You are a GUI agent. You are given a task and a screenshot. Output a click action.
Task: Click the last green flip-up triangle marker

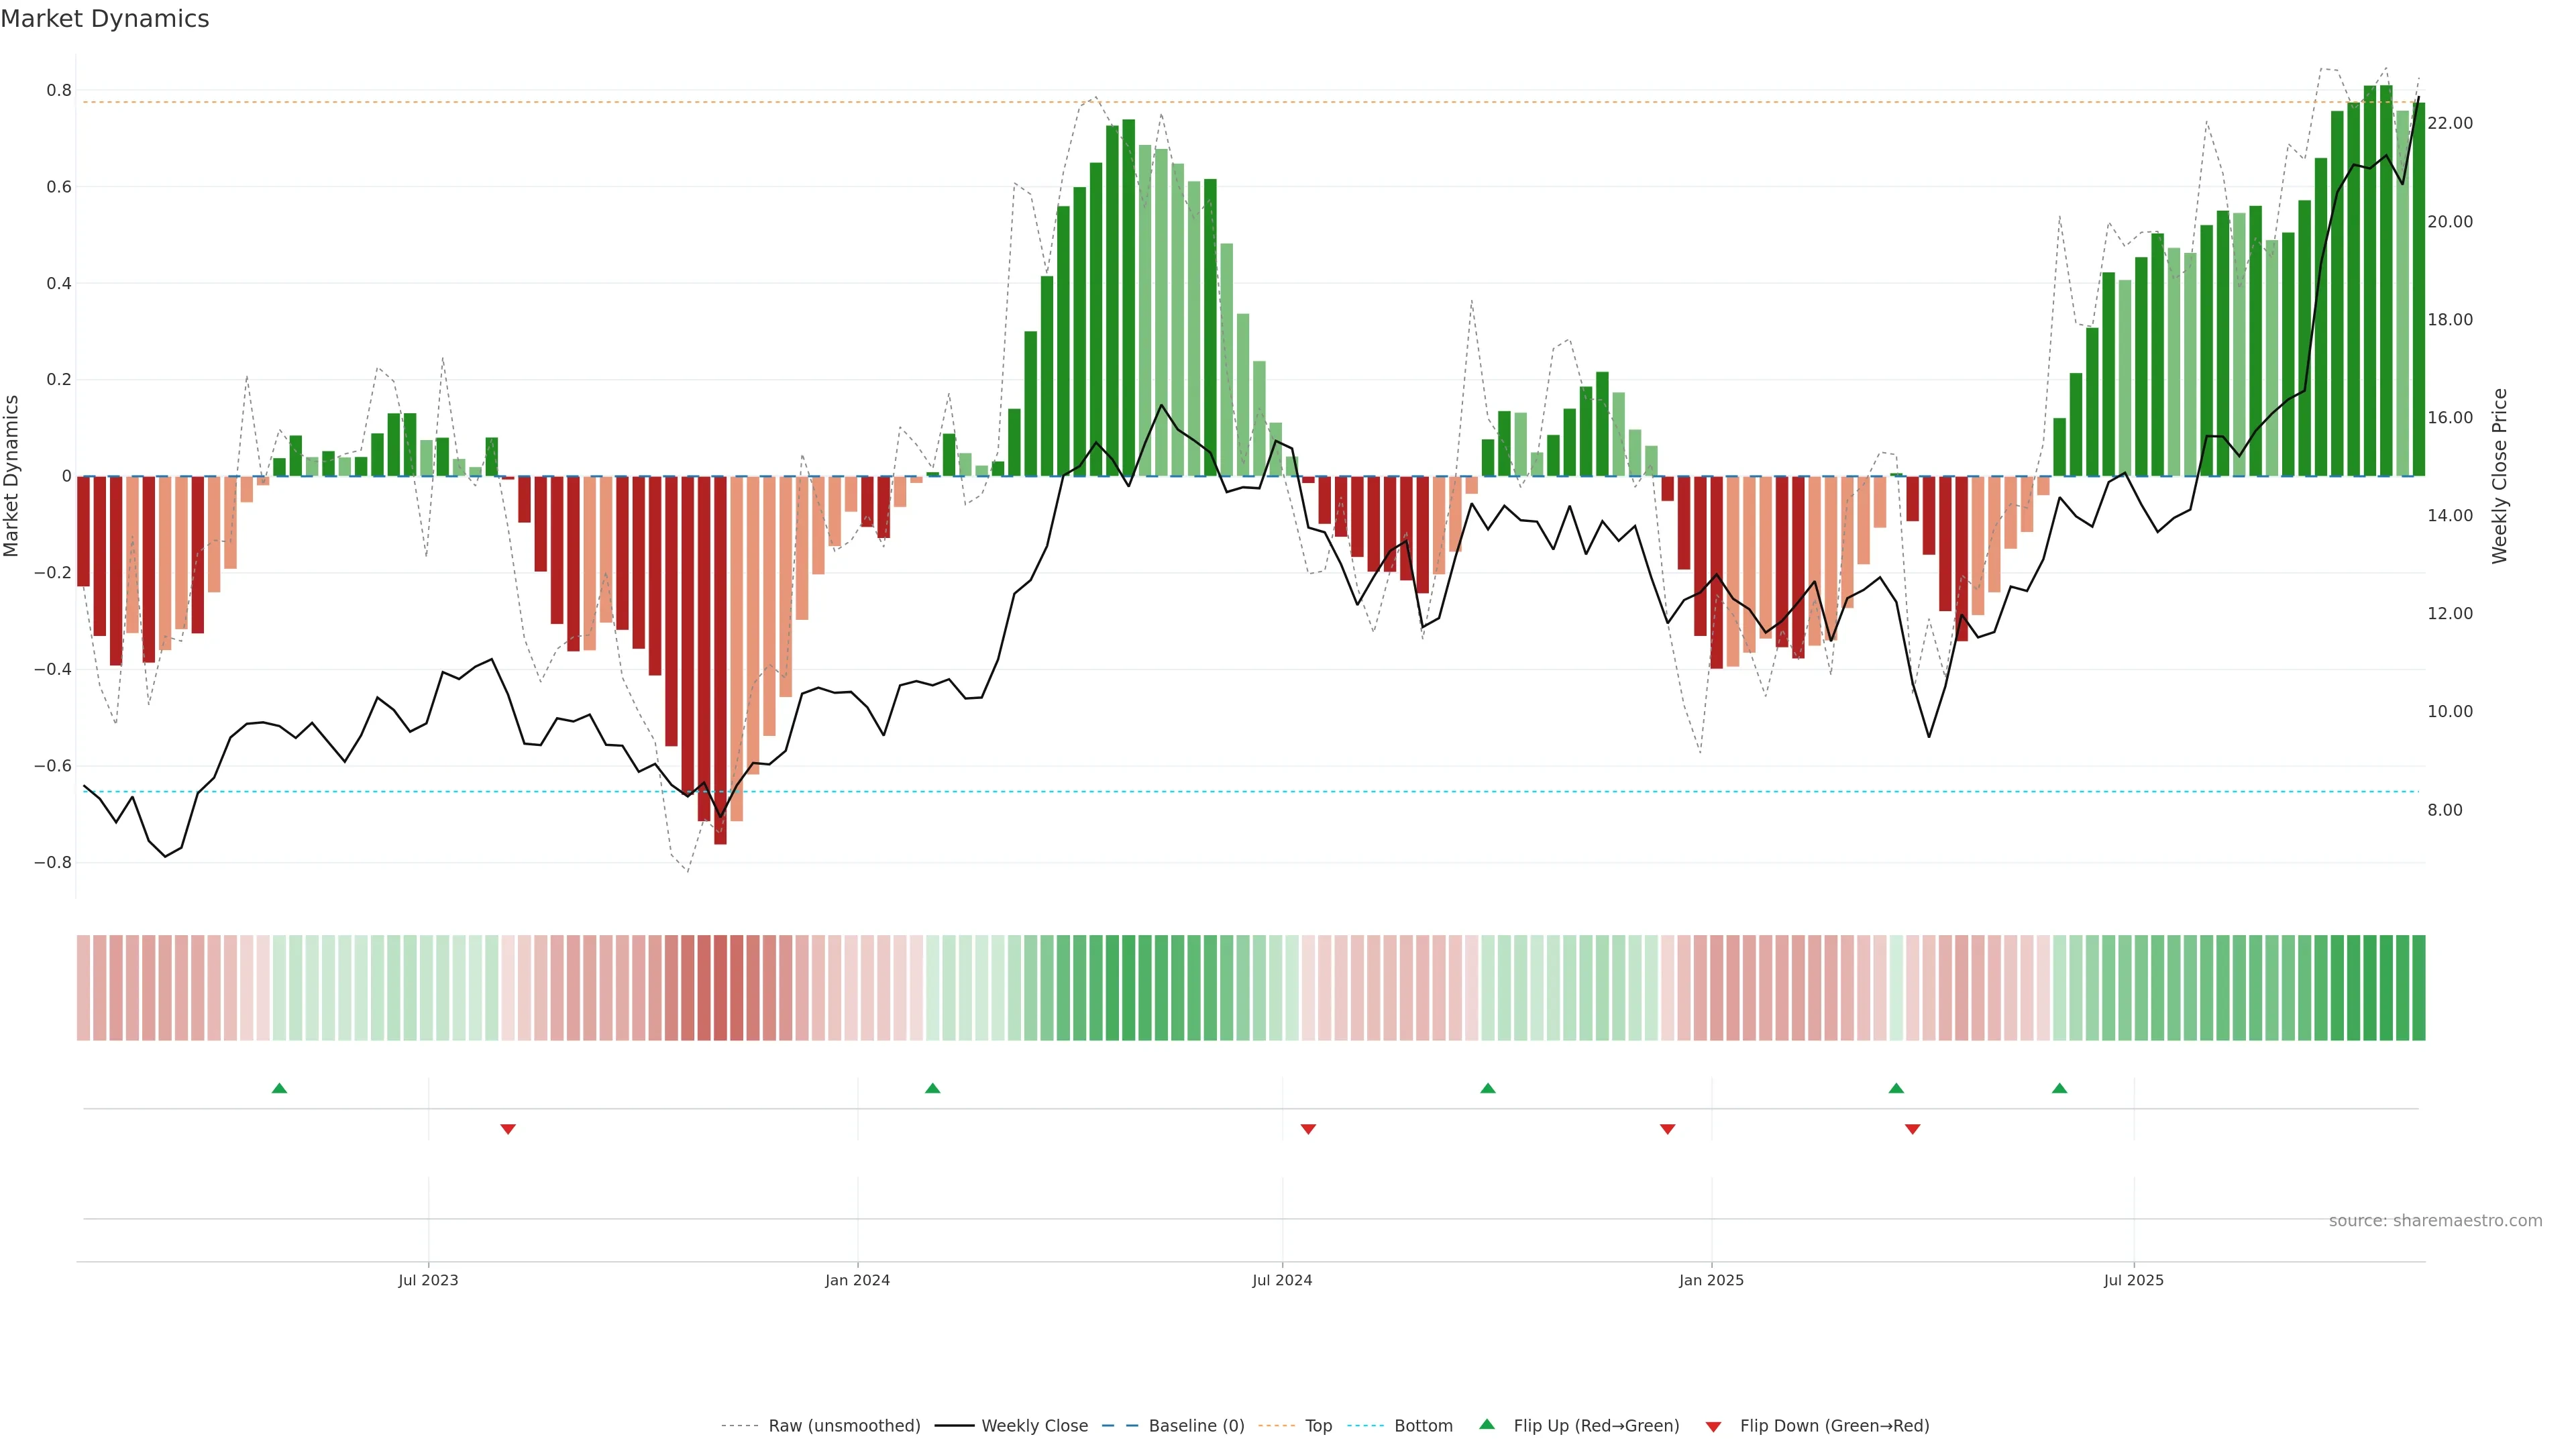[x=2059, y=1088]
